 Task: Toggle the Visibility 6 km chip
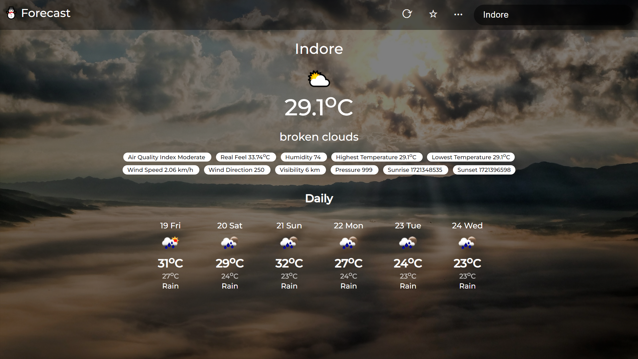(x=300, y=170)
